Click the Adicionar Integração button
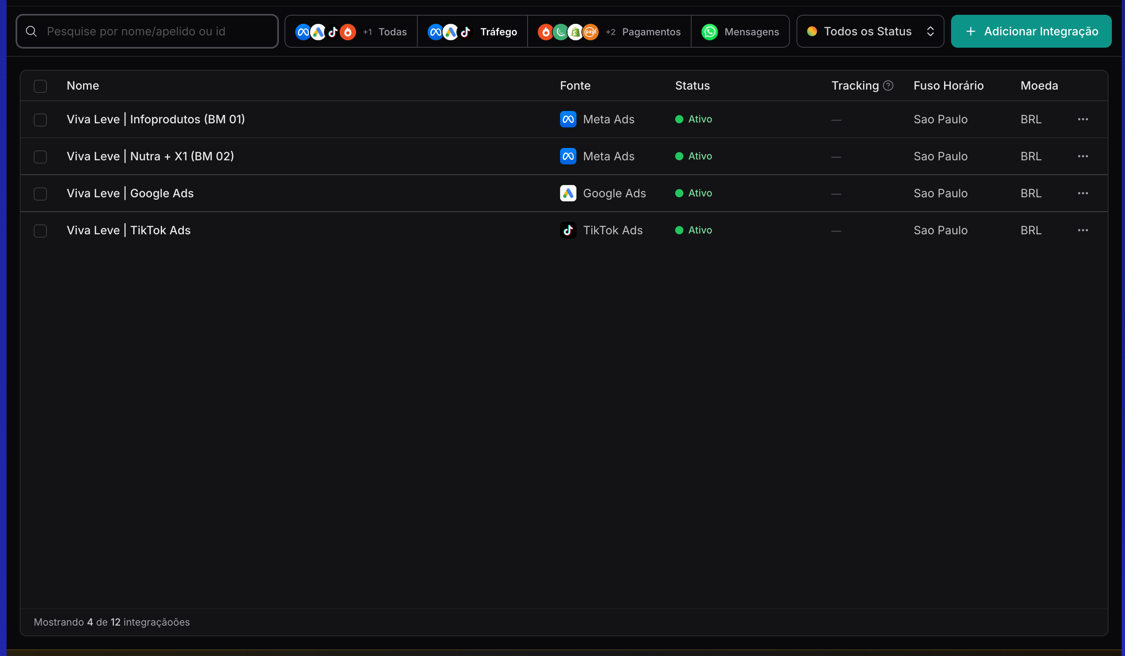The height and width of the screenshot is (656, 1125). 1031,31
